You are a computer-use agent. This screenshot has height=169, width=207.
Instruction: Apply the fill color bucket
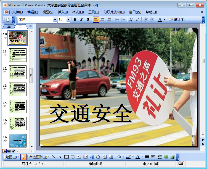click(119, 157)
